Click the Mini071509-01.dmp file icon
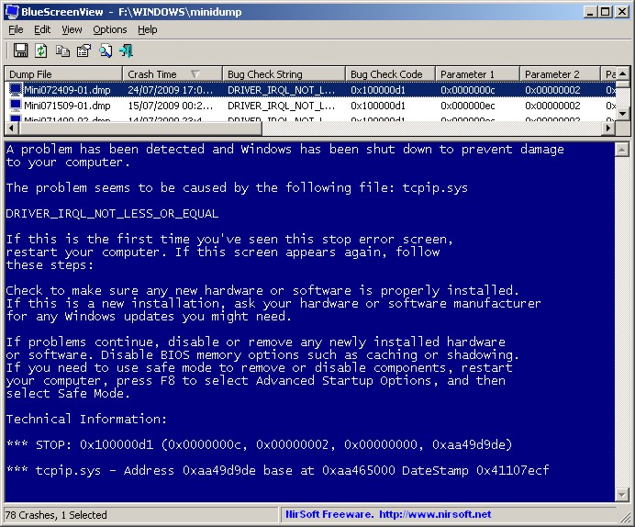 (16, 106)
